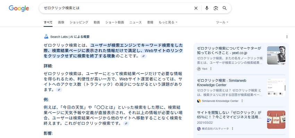Click the Similarweb article thumbnail

point(276,88)
